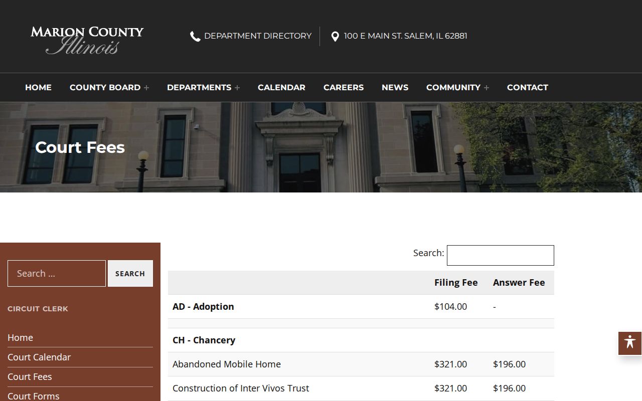Expand the County Board plus submenu
This screenshot has height=401, width=642.
(146, 88)
